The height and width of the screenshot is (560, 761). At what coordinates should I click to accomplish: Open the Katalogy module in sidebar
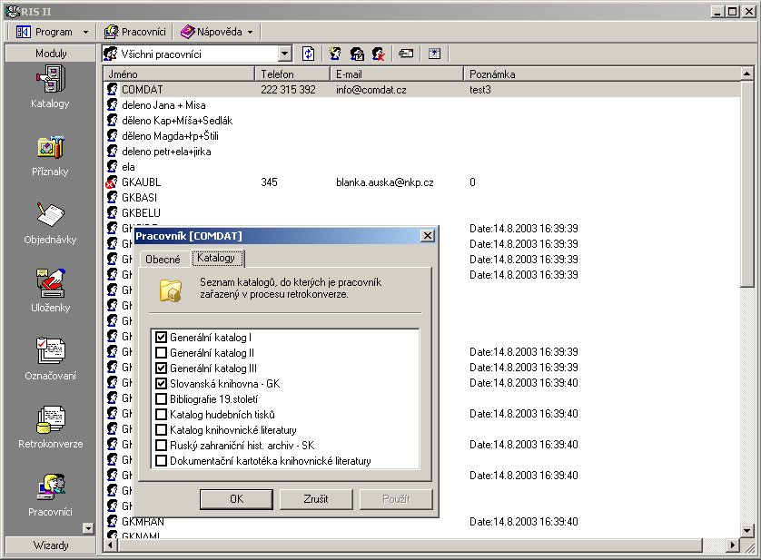[50, 80]
